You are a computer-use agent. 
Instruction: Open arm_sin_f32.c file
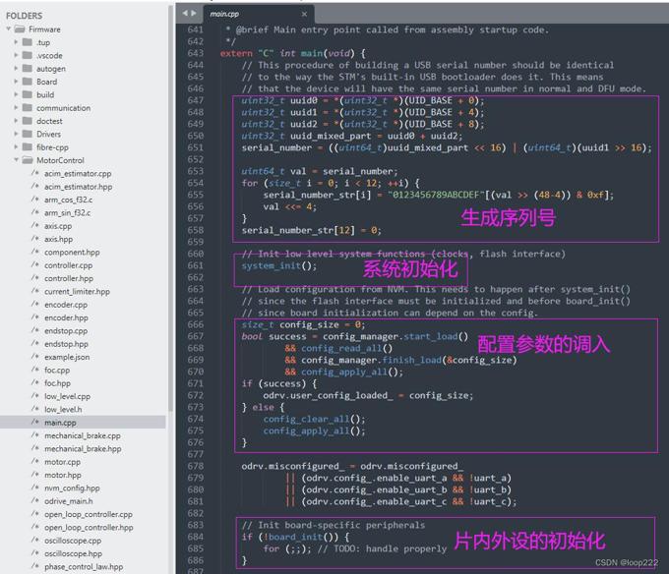[68, 212]
